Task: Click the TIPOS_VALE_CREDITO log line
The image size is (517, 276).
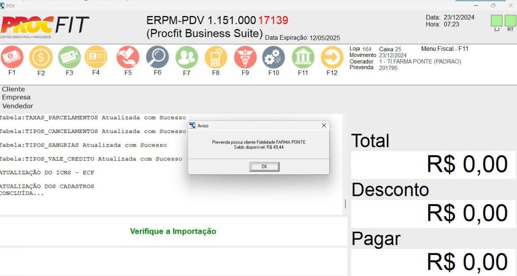Action: pos(91,159)
